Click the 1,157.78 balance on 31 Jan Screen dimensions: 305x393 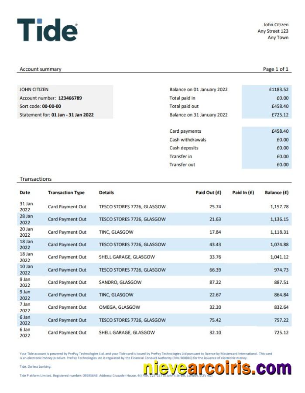pos(279,207)
